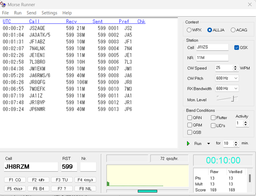This screenshot has height=196, width=256.
Task: Expand the CW Pitch dropdown
Action: [x=236, y=78]
